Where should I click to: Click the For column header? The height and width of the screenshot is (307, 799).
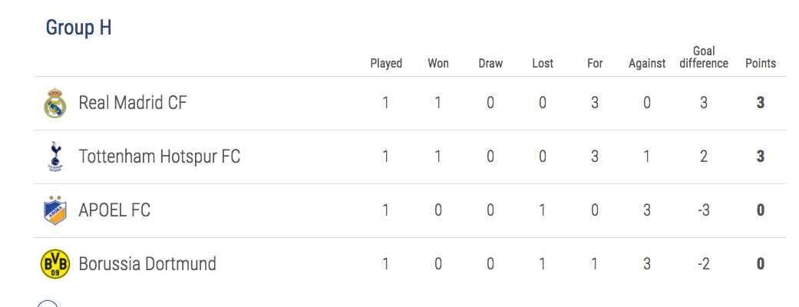pos(595,63)
